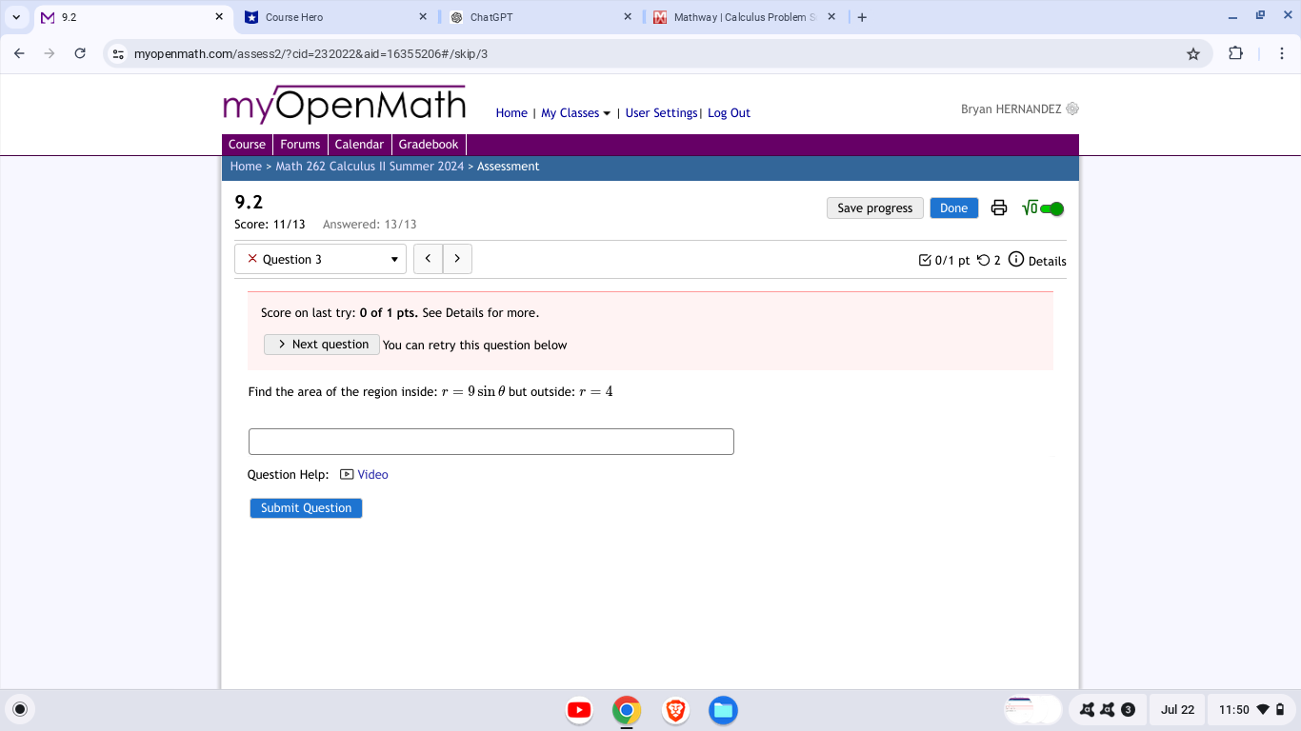
Task: Open the Details info icon
Action: tap(1016, 260)
